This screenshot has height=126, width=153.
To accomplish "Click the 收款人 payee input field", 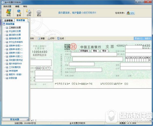I will (94, 54).
